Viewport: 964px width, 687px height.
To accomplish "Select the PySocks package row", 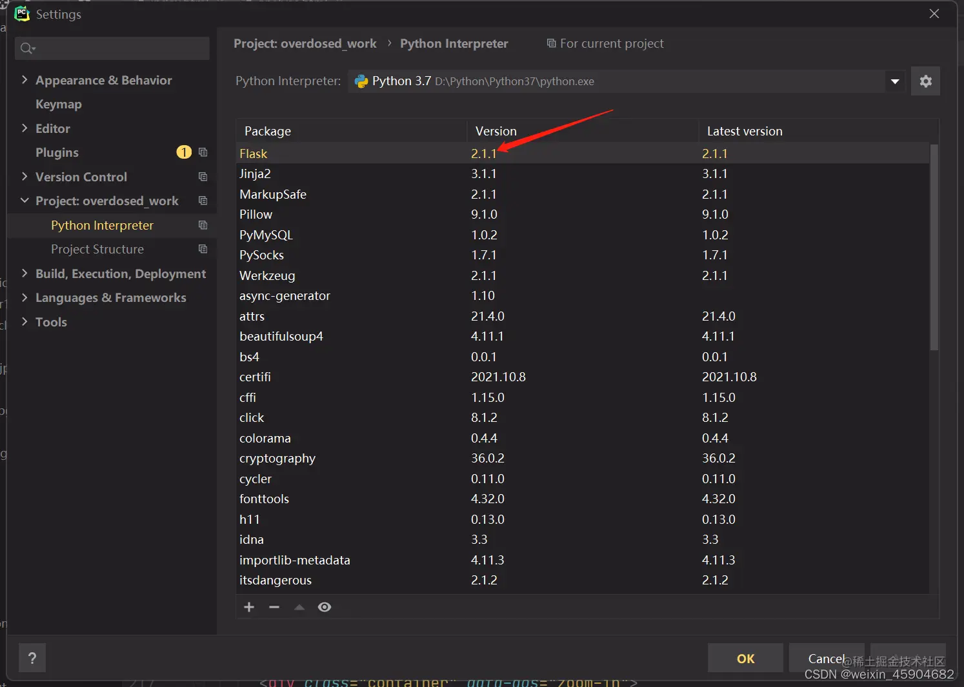I will point(583,255).
